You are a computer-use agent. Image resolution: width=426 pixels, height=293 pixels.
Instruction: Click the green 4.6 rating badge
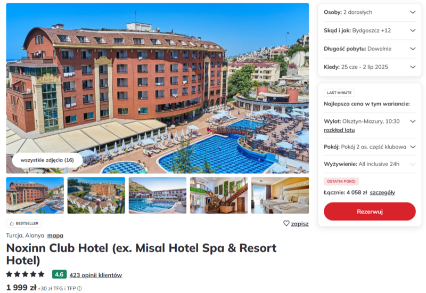point(59,274)
